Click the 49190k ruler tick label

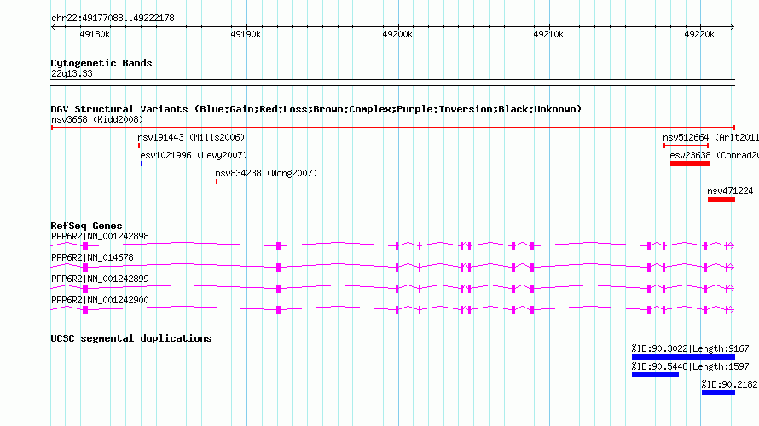point(246,34)
